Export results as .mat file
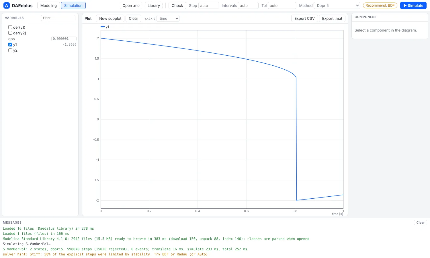 (x=332, y=18)
